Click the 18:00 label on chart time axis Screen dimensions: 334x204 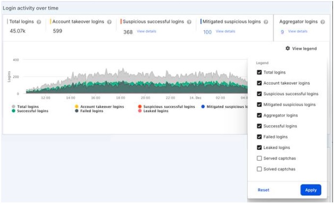click(x=121, y=97)
